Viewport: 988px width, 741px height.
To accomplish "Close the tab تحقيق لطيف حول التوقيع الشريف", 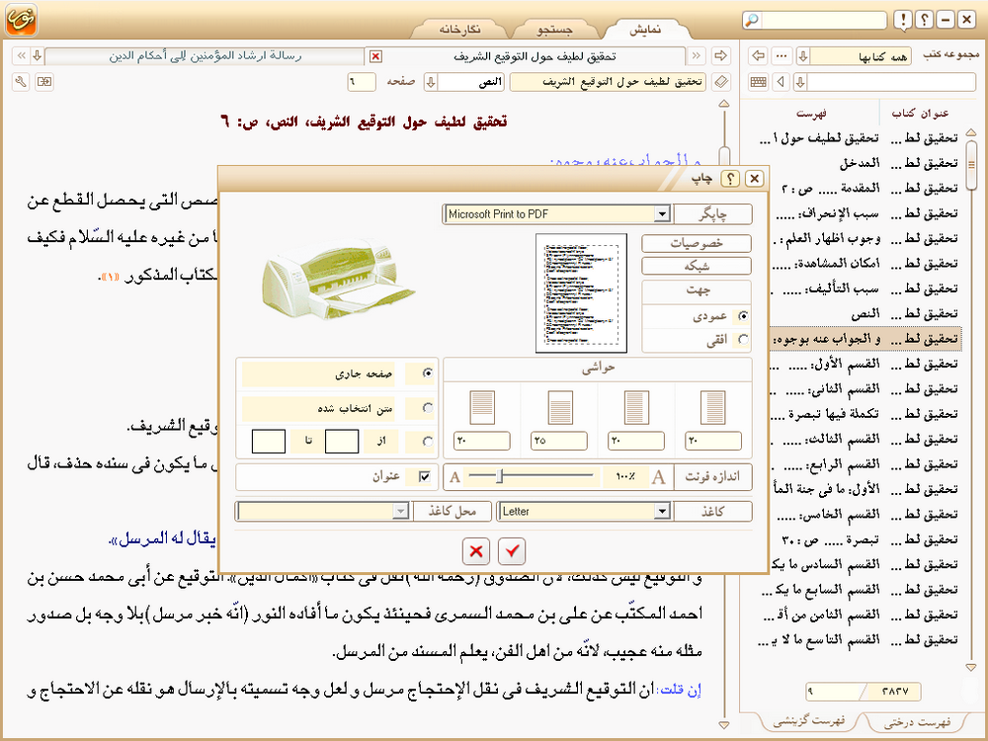I will (374, 56).
